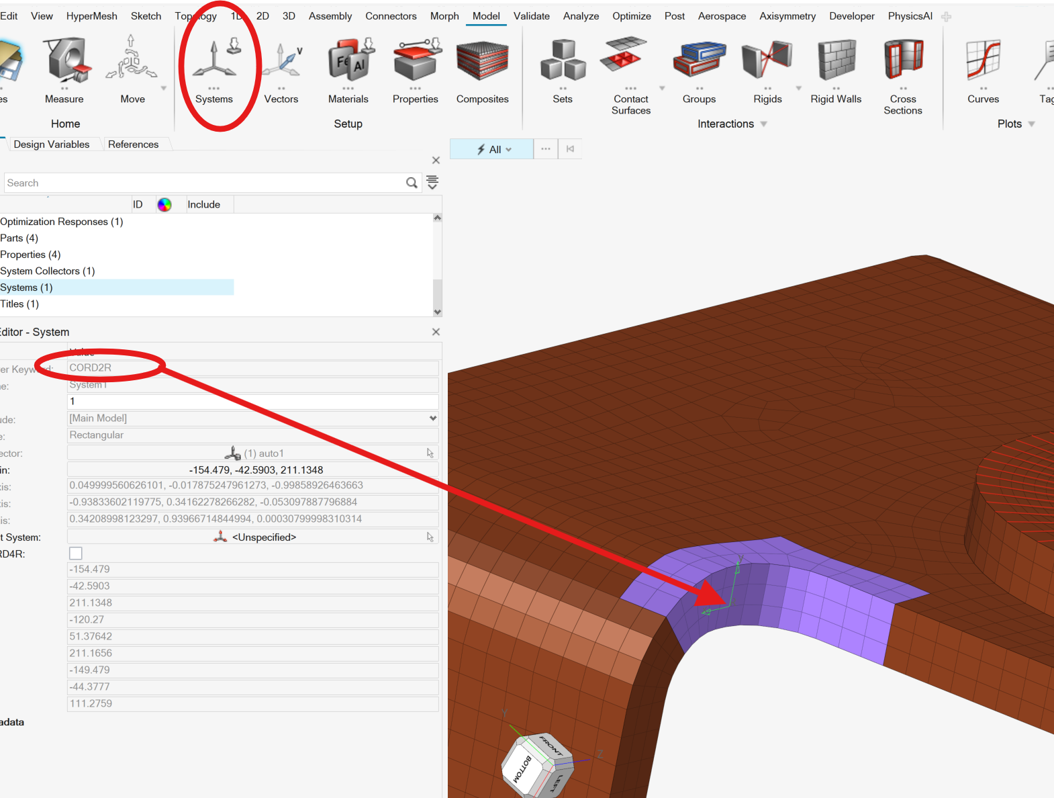Open the Cross Sections tool
The height and width of the screenshot is (798, 1054).
903,75
